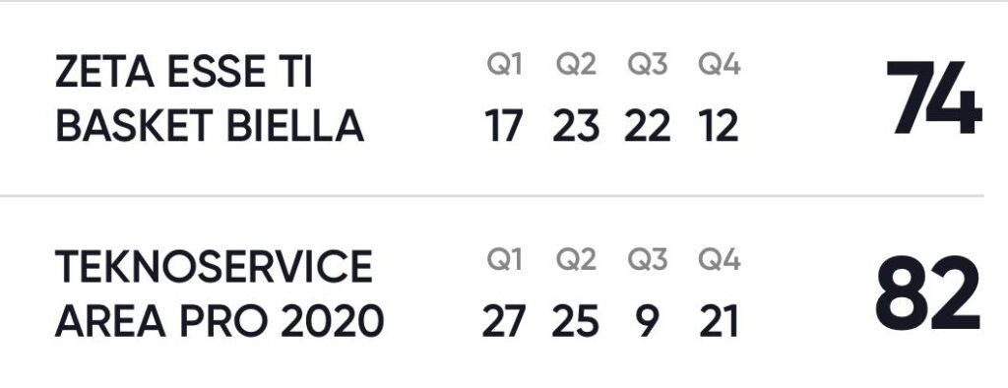Select Biella's second quarter score 23
Viewport: 1008px width, 388px height.
[x=576, y=126]
